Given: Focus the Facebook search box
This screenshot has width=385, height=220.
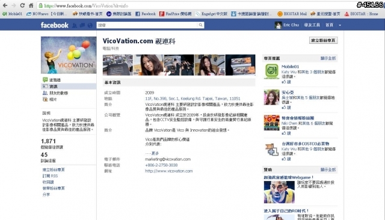Looking at the screenshot, I should point(147,25).
